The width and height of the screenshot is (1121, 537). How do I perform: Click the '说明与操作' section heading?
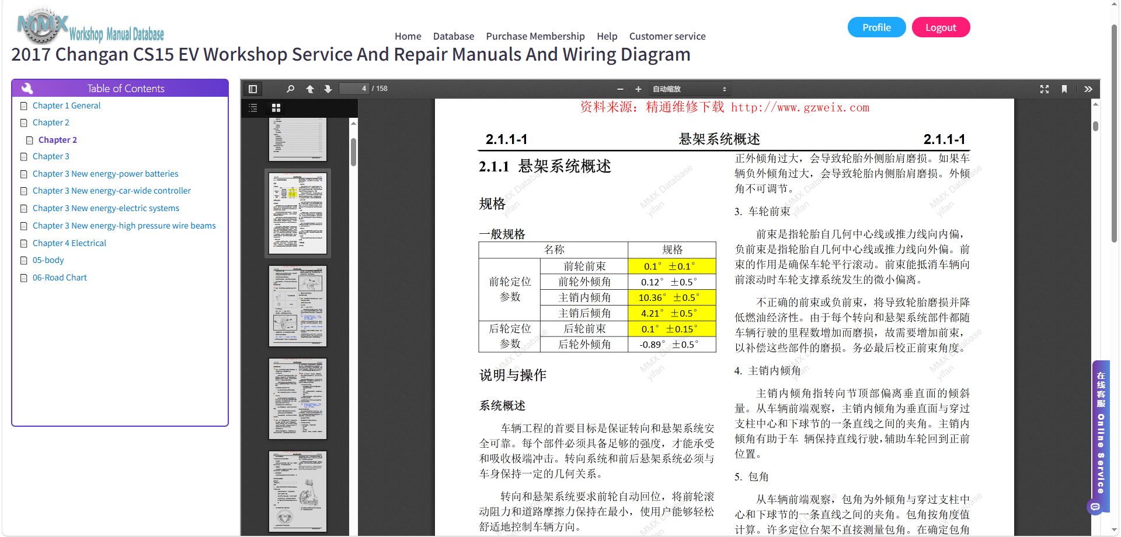click(513, 375)
